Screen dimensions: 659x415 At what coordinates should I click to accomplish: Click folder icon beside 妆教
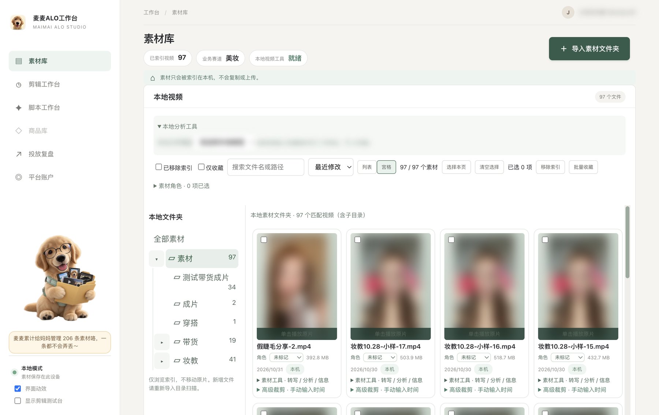tap(177, 361)
